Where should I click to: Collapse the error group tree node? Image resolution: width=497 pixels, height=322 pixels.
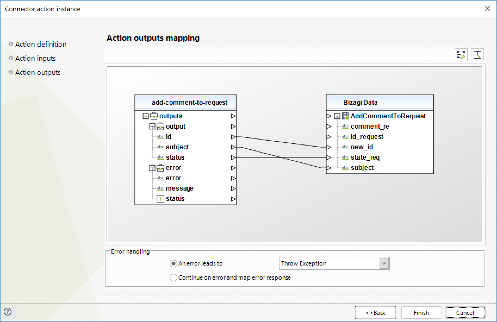152,168
